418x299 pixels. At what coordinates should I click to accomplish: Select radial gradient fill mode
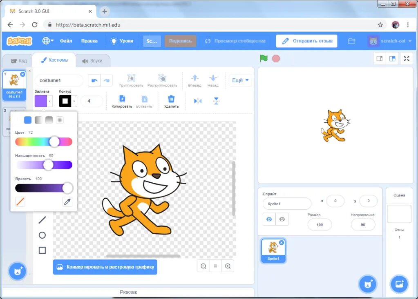(x=60, y=120)
